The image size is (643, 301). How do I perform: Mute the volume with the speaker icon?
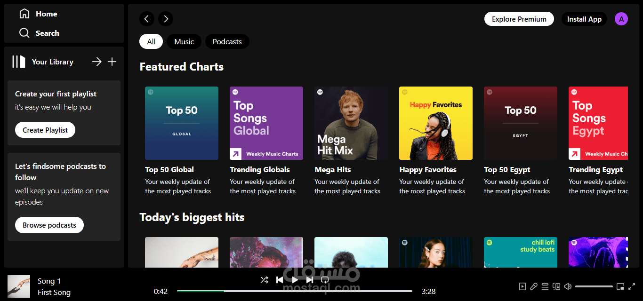click(568, 286)
